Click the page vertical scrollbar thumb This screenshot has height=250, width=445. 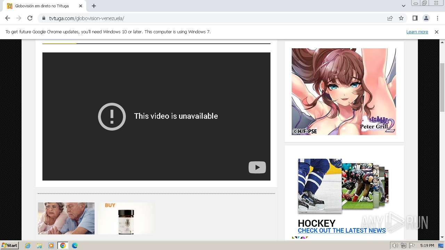[x=442, y=87]
